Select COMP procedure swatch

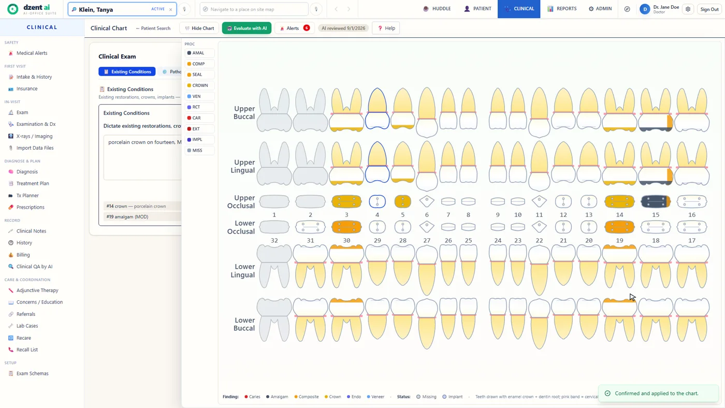[x=199, y=64]
